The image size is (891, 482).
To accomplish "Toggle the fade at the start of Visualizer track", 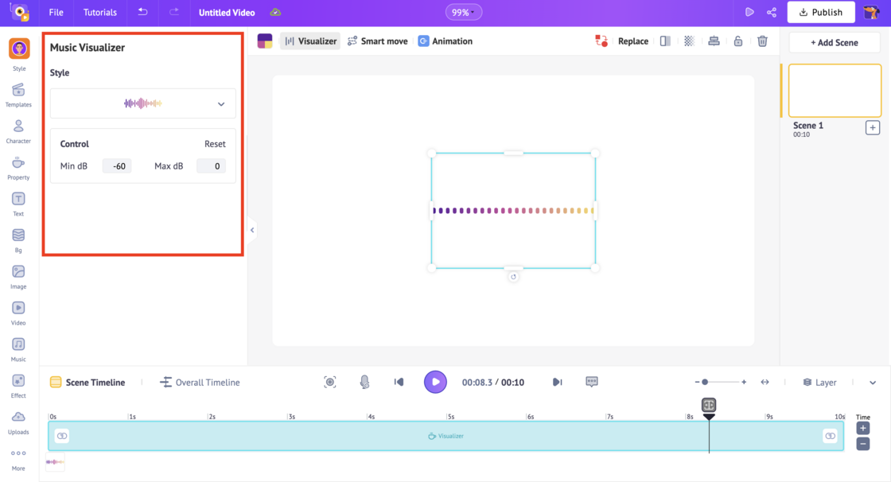I will (x=62, y=436).
